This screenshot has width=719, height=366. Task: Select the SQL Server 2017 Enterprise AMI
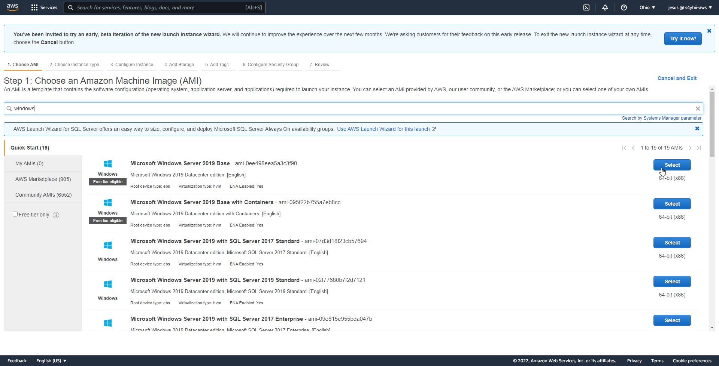coord(672,320)
